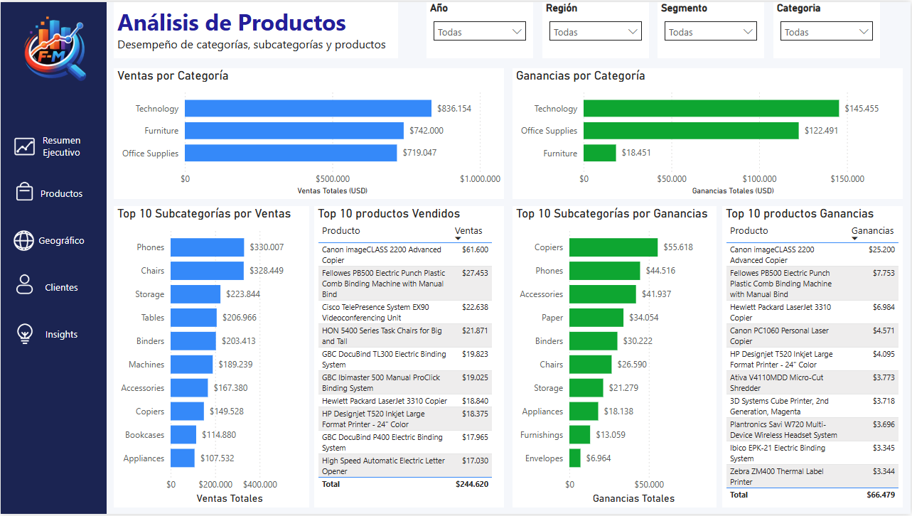
Task: Select Machines bar $189.239
Action: point(192,365)
